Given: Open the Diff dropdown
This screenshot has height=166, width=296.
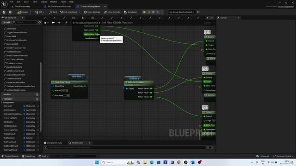Looking at the screenshot, I should click(x=39, y=12).
